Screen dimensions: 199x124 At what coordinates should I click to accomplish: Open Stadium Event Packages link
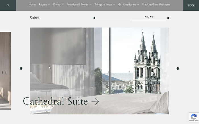[x=156, y=5]
